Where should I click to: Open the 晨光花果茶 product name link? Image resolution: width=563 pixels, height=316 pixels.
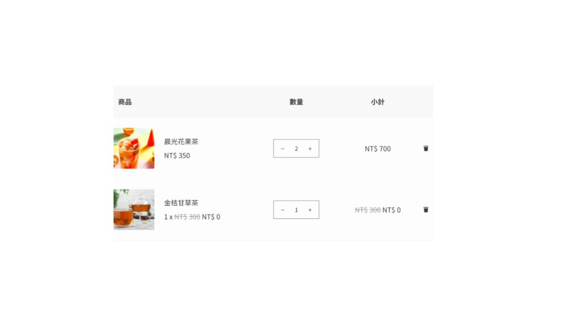pos(181,142)
